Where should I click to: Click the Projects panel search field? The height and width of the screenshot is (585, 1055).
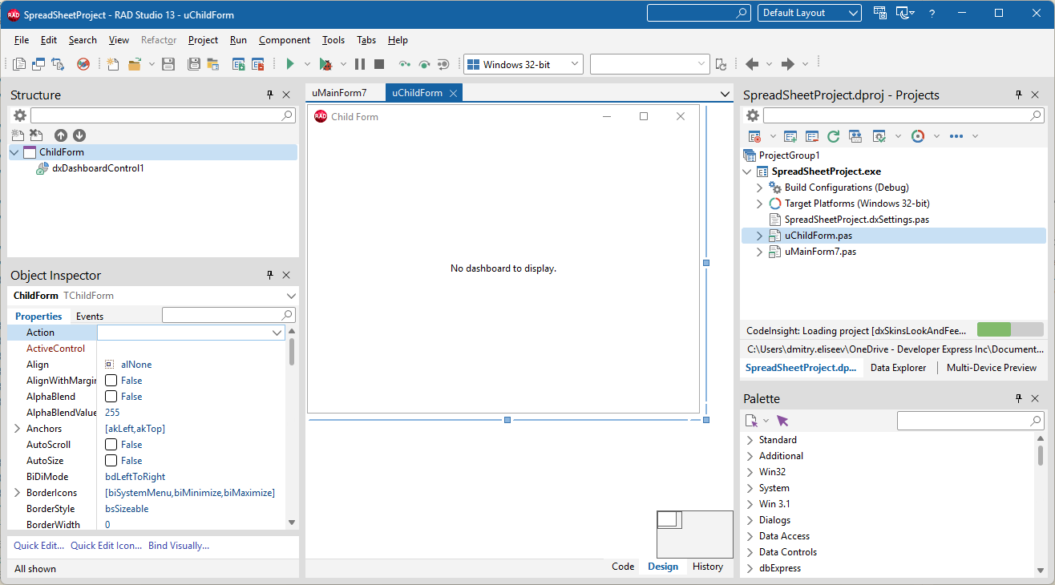903,116
